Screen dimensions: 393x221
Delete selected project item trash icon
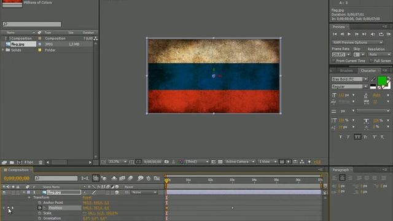tap(41, 162)
